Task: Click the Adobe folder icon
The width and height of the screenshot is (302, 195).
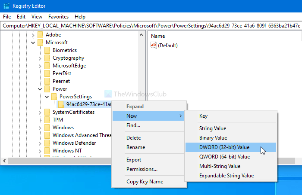Action: 40,35
